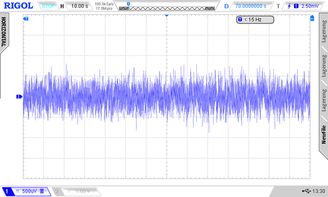Enable channel 2 with 1.00 V scale
Image resolution: width=328 pixels, height=197 pixels.
[76, 192]
